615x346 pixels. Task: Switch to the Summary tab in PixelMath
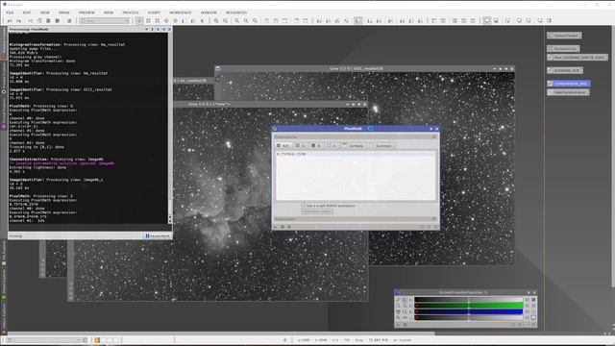(x=381, y=145)
